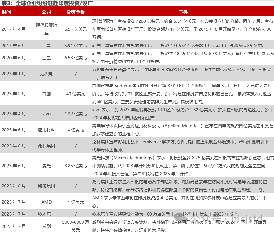Click the 投资金额 column header
Viewport: 274px width, 233px height.
pos(76,12)
